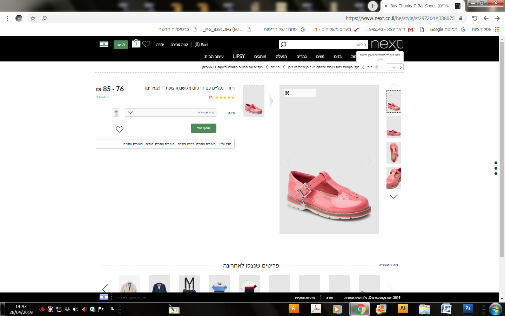
Task: Click the Next logo
Action: coord(387,44)
